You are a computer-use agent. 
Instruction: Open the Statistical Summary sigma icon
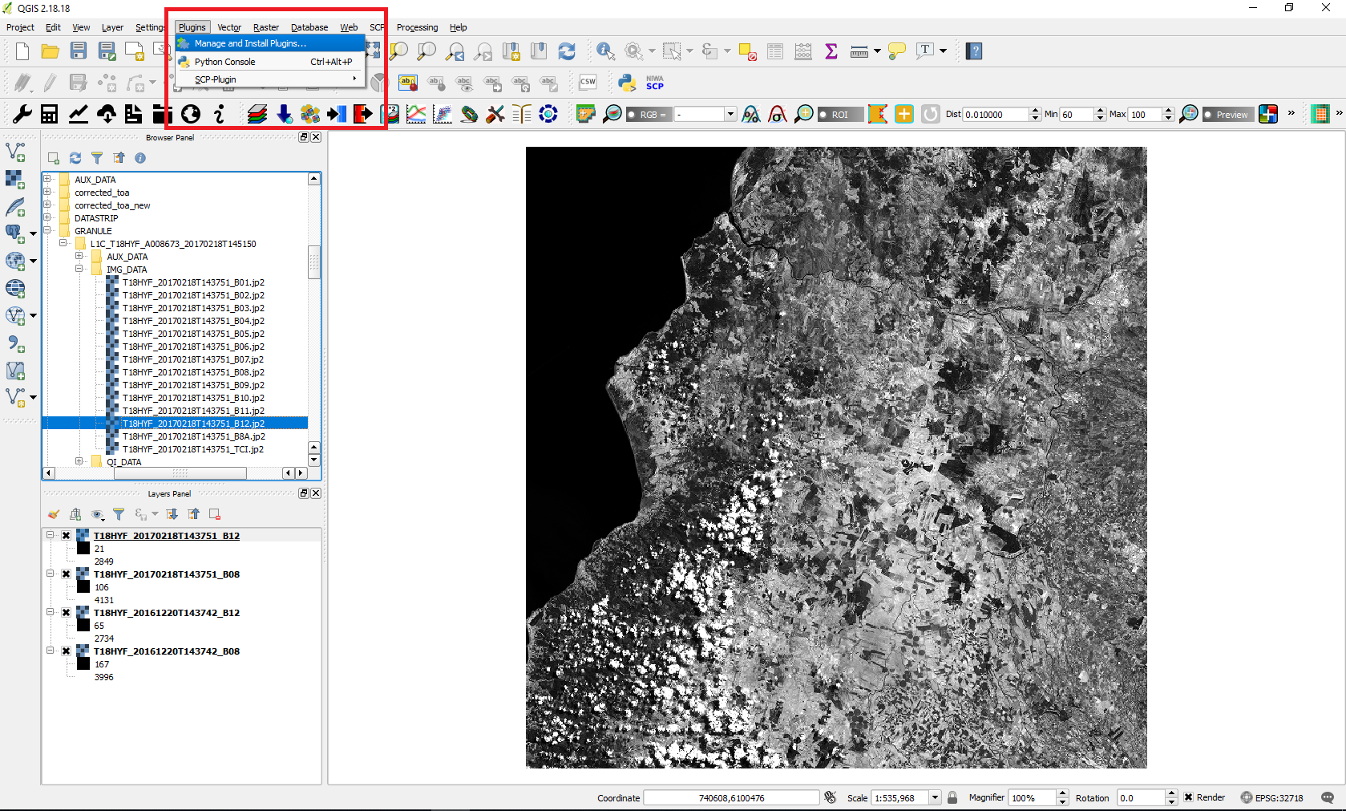pos(831,51)
